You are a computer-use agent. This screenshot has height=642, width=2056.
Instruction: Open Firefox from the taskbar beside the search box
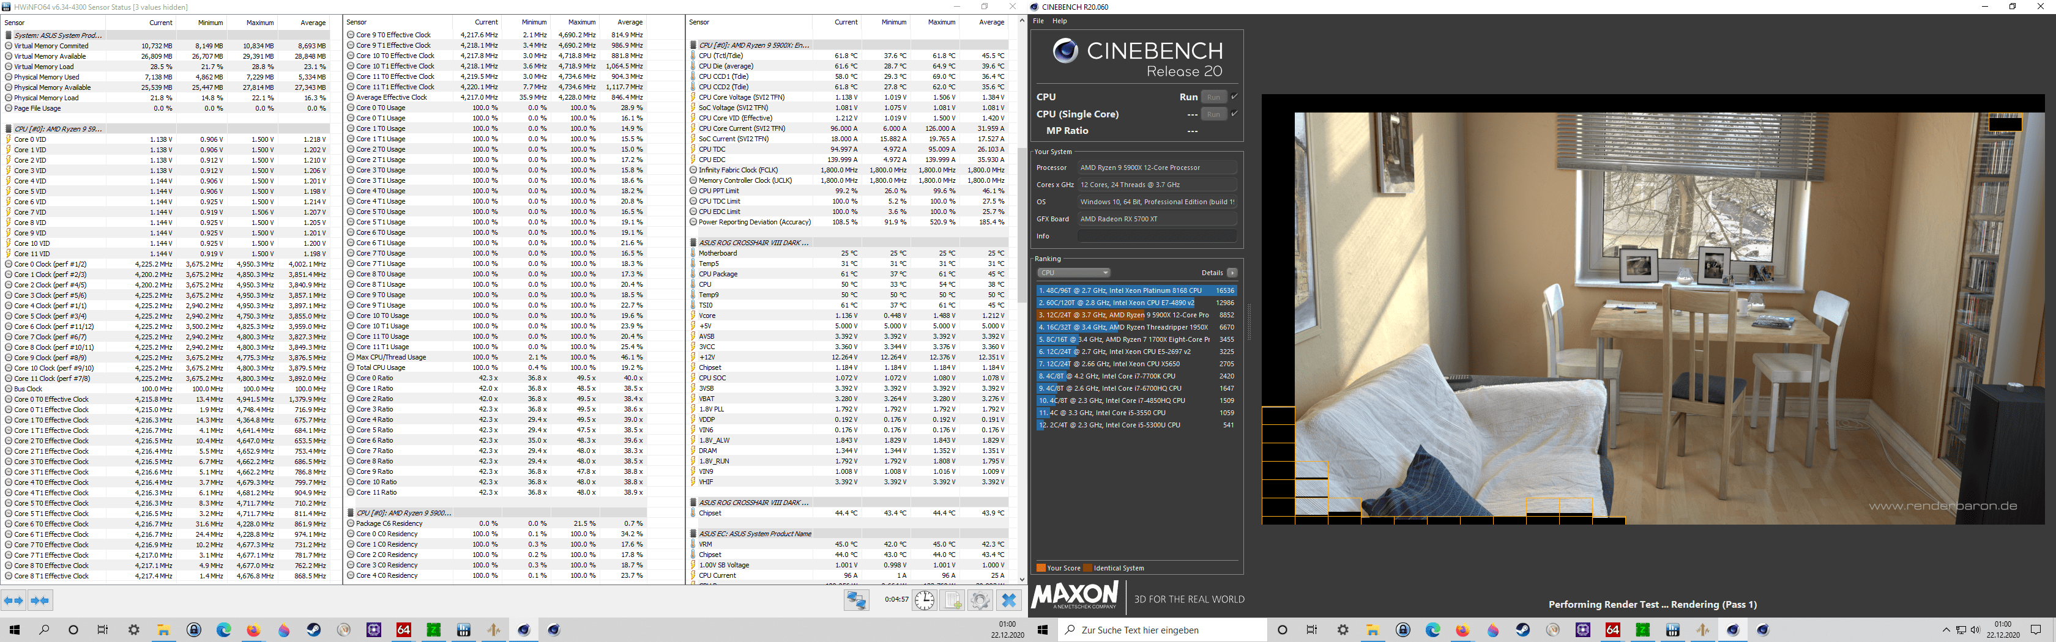click(x=1462, y=630)
